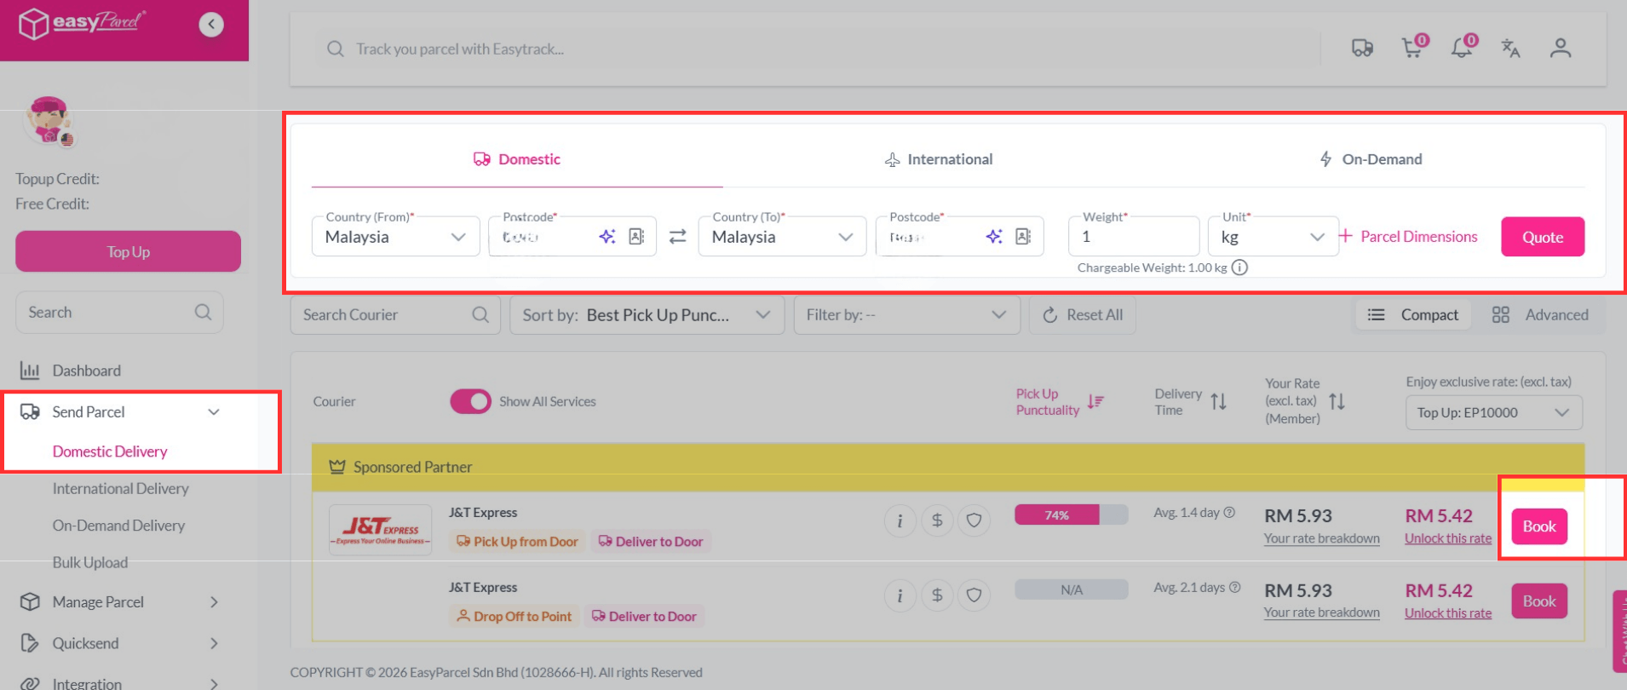Viewport: 1627px width, 690px height.
Task: Open the Sort by dropdown
Action: [647, 315]
